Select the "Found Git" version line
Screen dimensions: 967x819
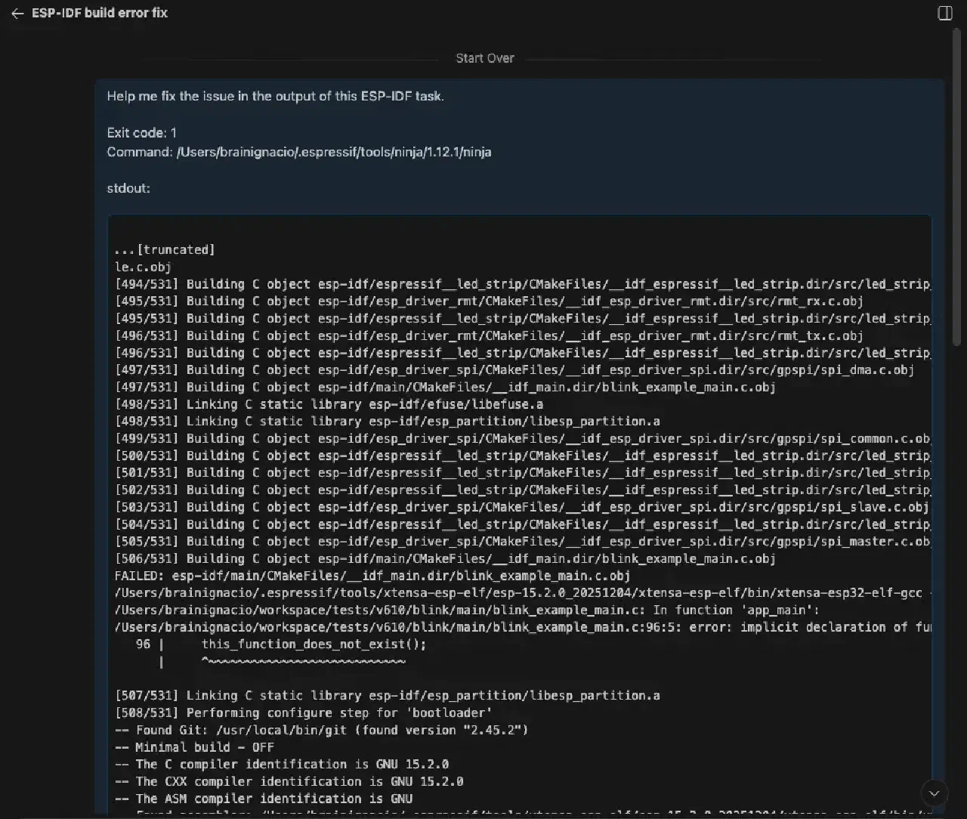pos(322,731)
